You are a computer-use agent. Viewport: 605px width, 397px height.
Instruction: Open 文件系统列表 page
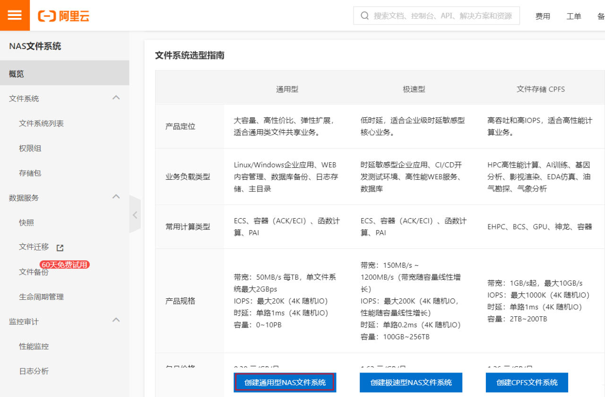coord(41,124)
